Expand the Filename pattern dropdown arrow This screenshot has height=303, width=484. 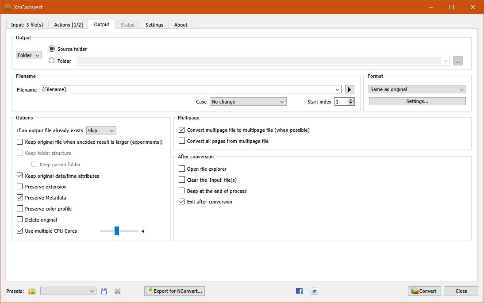click(x=338, y=89)
